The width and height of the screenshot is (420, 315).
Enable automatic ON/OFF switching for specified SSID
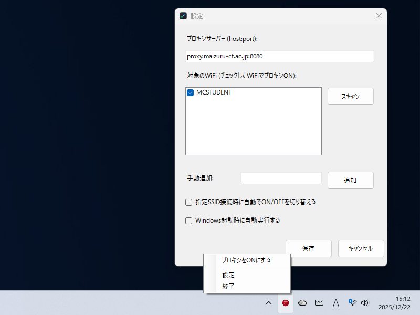pos(188,202)
